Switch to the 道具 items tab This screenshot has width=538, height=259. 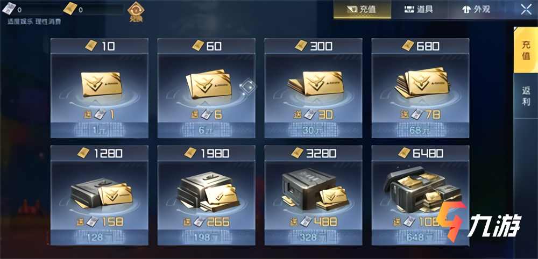pyautogui.click(x=419, y=9)
